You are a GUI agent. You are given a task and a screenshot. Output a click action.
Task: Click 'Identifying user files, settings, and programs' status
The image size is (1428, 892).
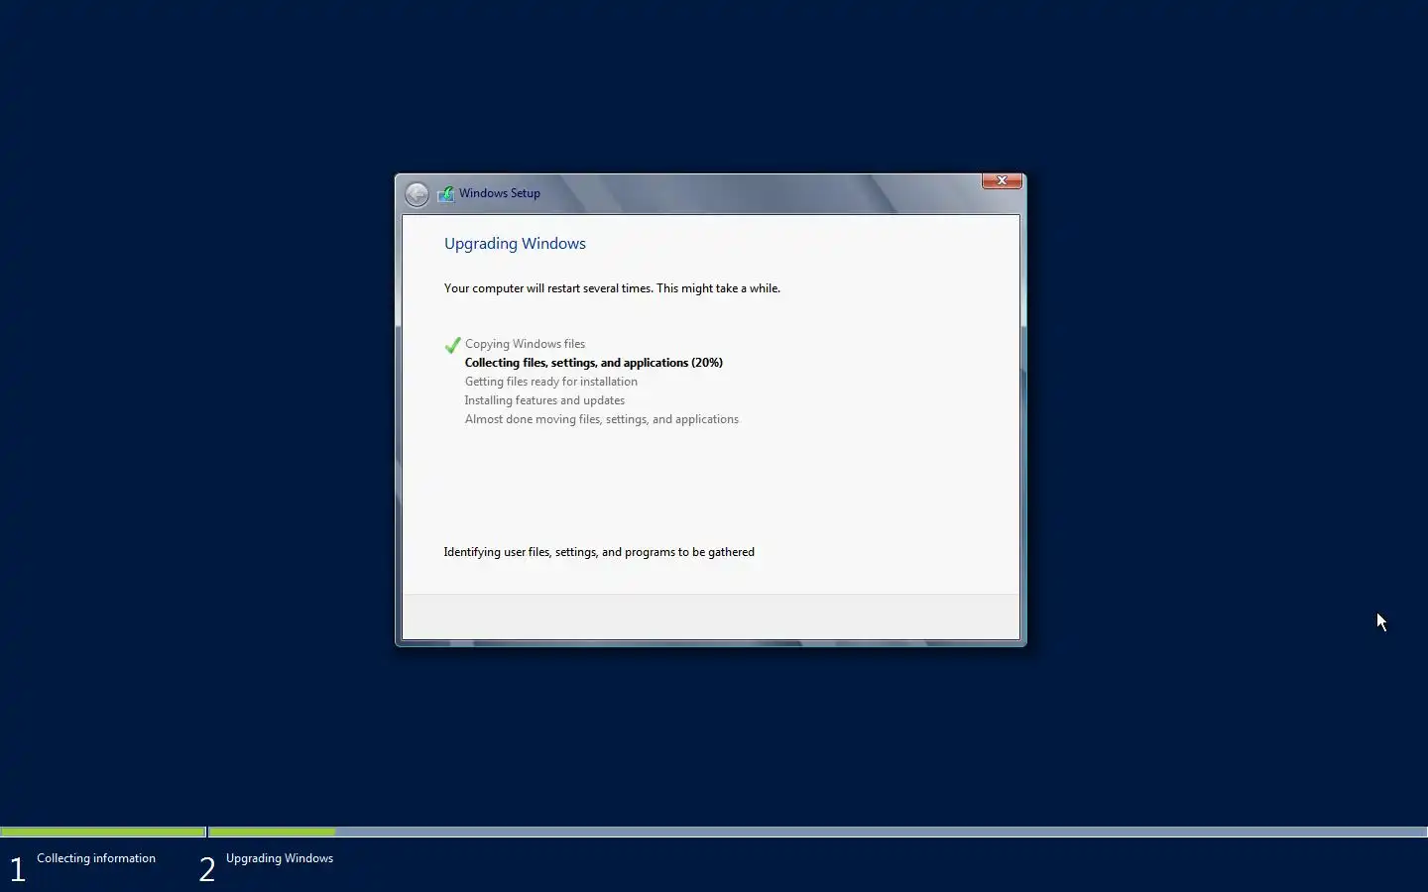(x=599, y=552)
